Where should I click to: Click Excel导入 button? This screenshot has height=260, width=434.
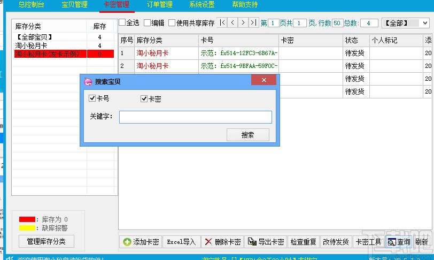181,242
